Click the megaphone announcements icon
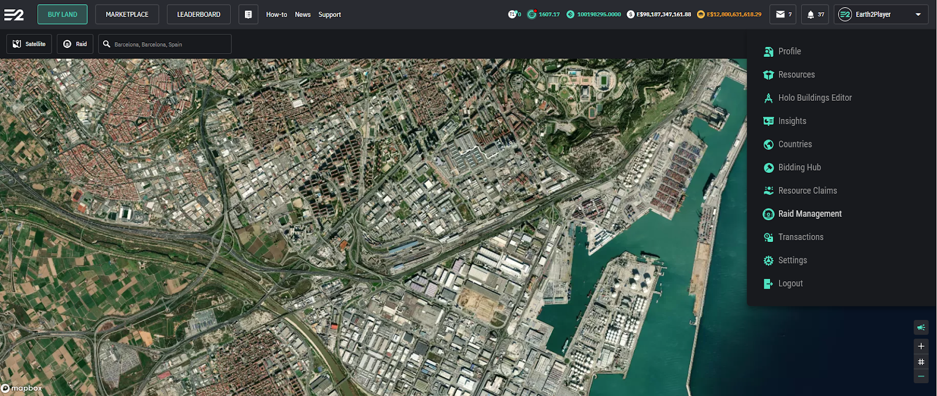This screenshot has height=396, width=937. (x=921, y=327)
